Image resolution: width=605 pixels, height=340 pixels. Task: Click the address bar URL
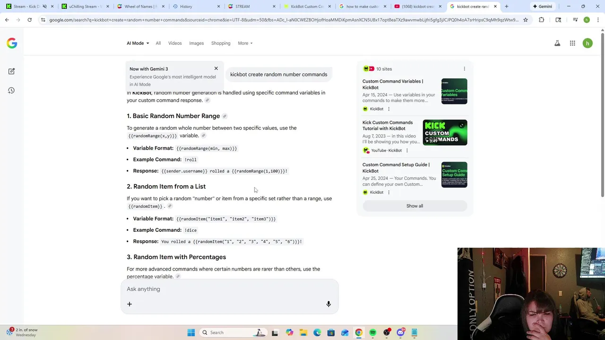pos(284,20)
